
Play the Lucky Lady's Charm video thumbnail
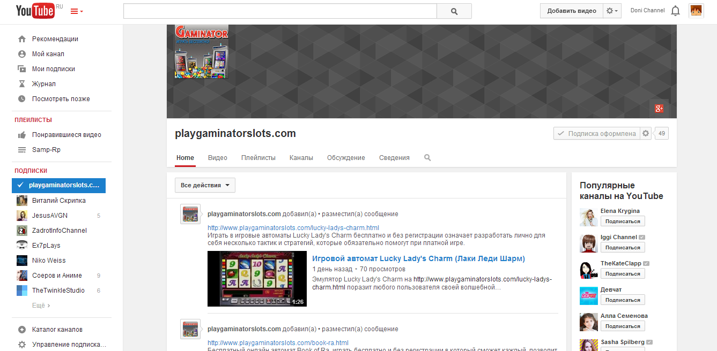coord(257,279)
